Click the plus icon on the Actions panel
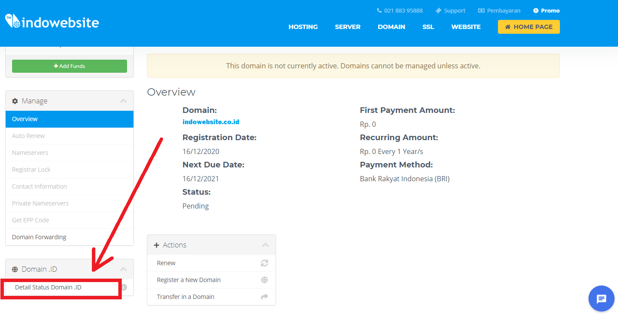 click(x=156, y=245)
